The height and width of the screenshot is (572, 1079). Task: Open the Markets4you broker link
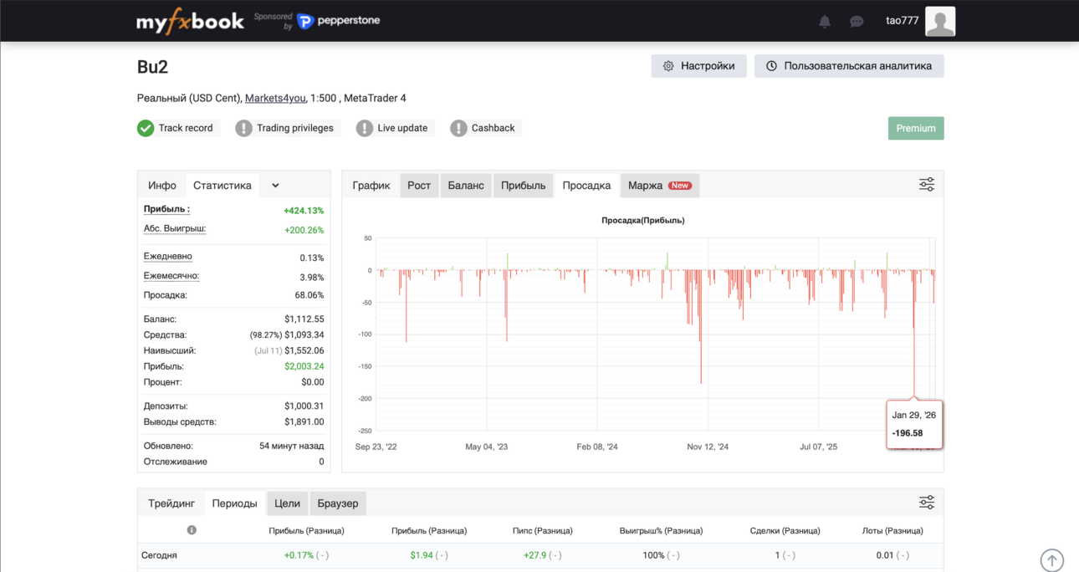pyautogui.click(x=275, y=98)
